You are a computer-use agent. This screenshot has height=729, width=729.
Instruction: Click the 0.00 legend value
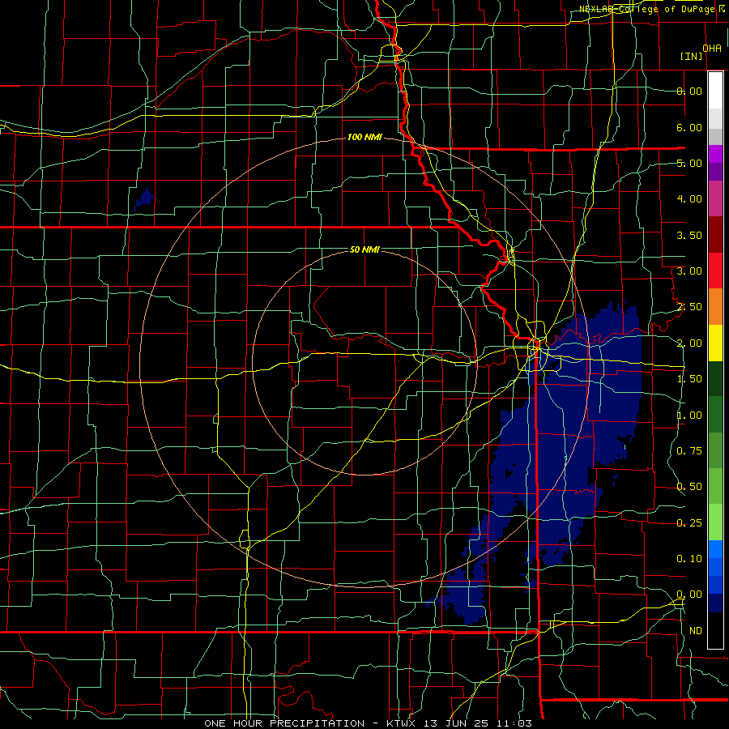point(689,595)
